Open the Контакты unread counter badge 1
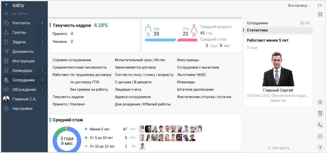The height and width of the screenshot is (153, 326). point(42,23)
